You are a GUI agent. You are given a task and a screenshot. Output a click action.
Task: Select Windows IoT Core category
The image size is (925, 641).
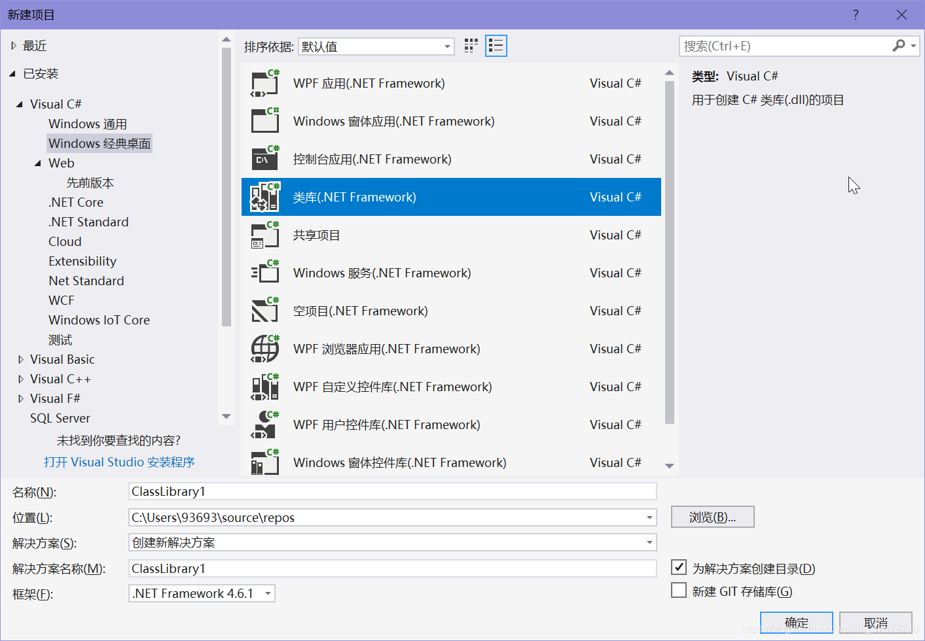tap(99, 320)
